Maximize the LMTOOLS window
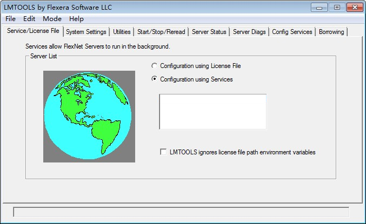Image resolution: width=366 pixels, height=224 pixels. pyautogui.click(x=337, y=8)
